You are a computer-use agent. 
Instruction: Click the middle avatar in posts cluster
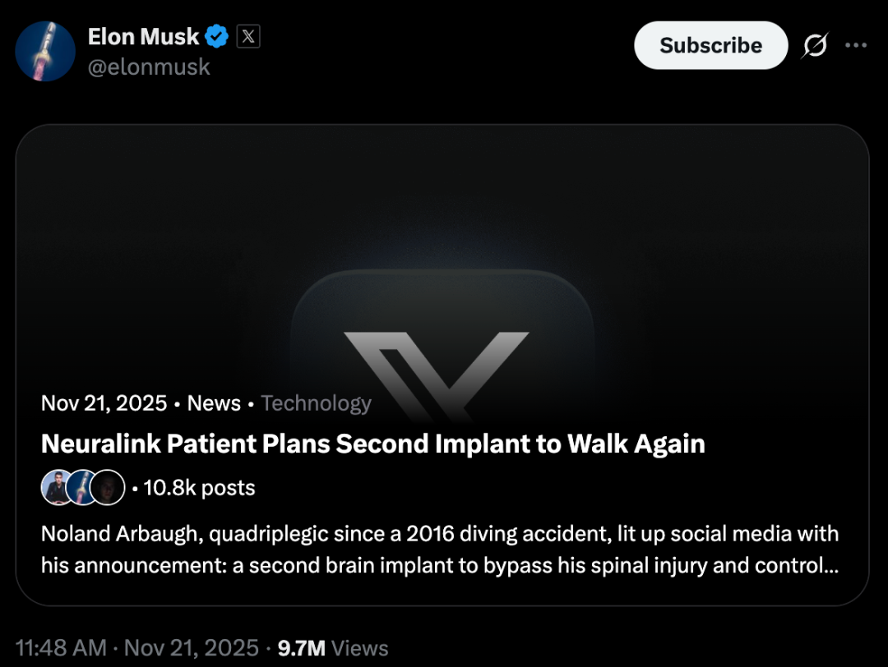[x=82, y=488]
